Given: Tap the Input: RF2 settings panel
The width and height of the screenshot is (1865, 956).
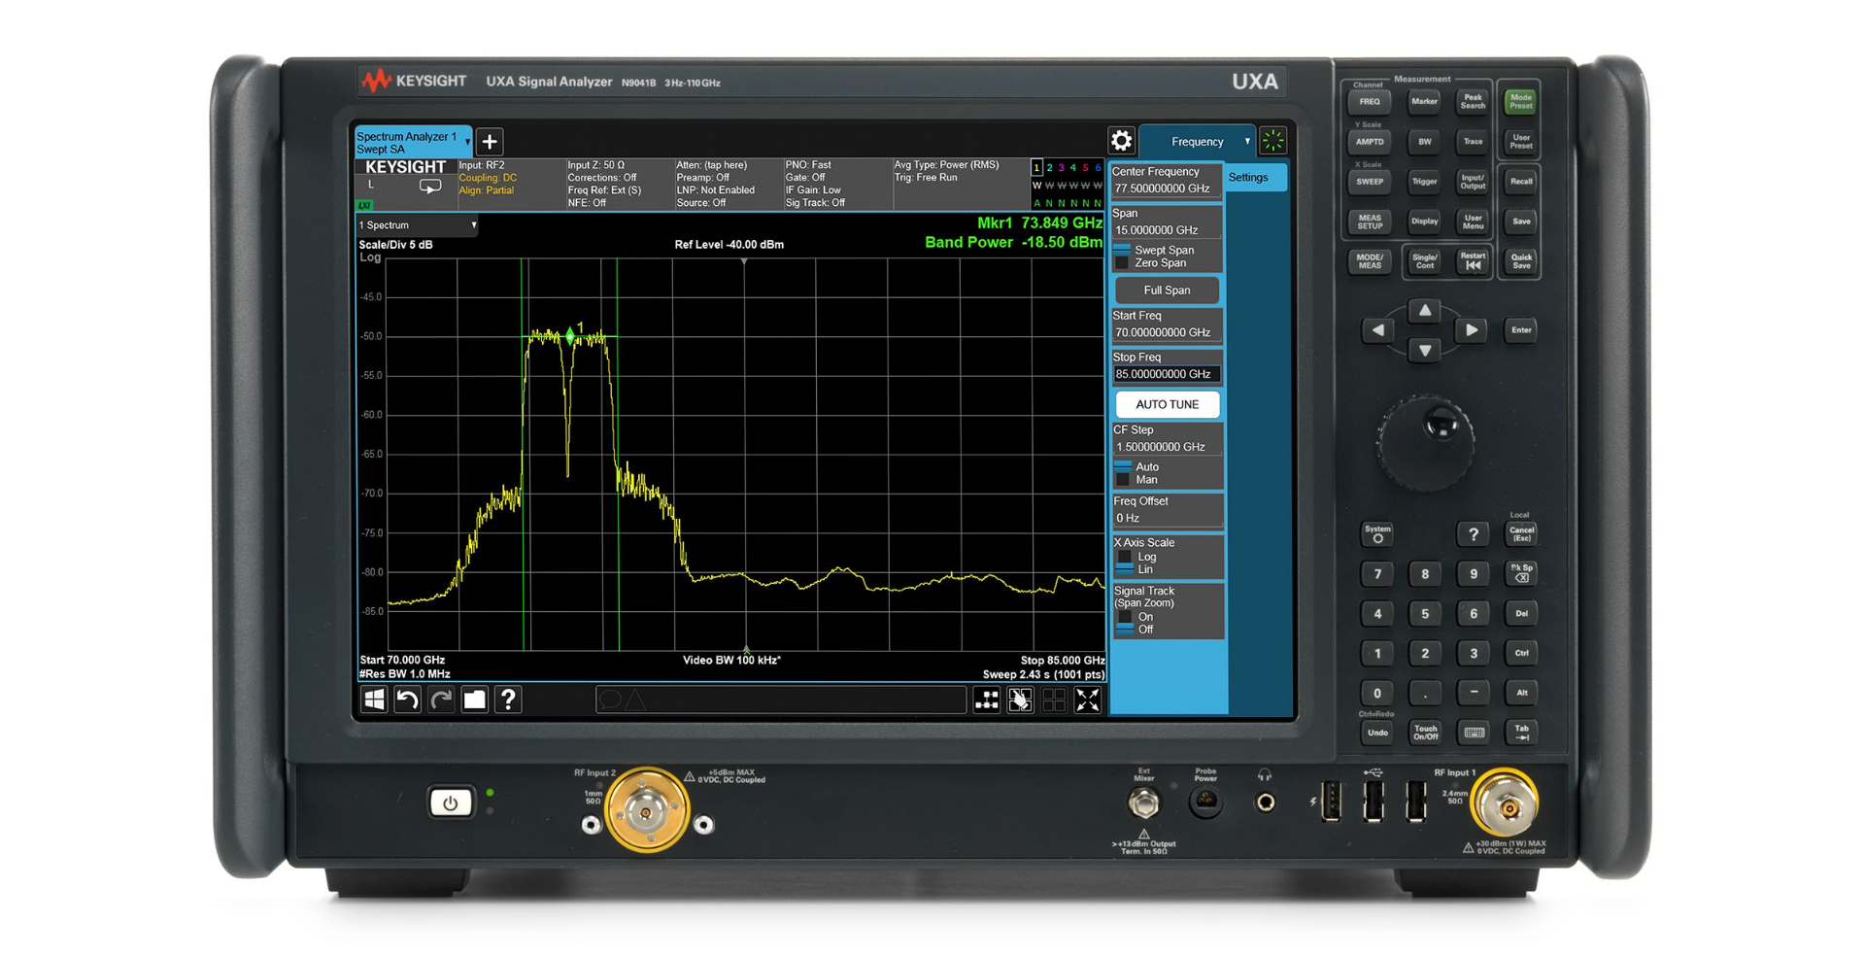Looking at the screenshot, I should pos(511,185).
